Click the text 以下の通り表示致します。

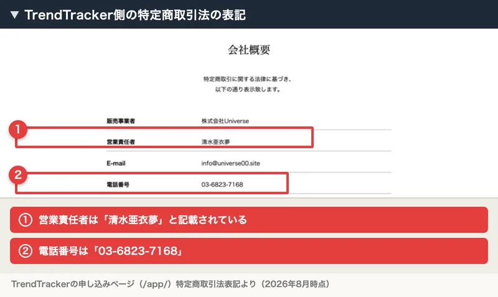pos(247,90)
